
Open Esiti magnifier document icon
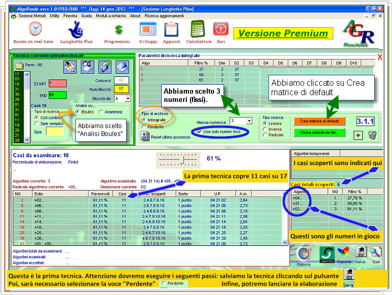[376, 253]
